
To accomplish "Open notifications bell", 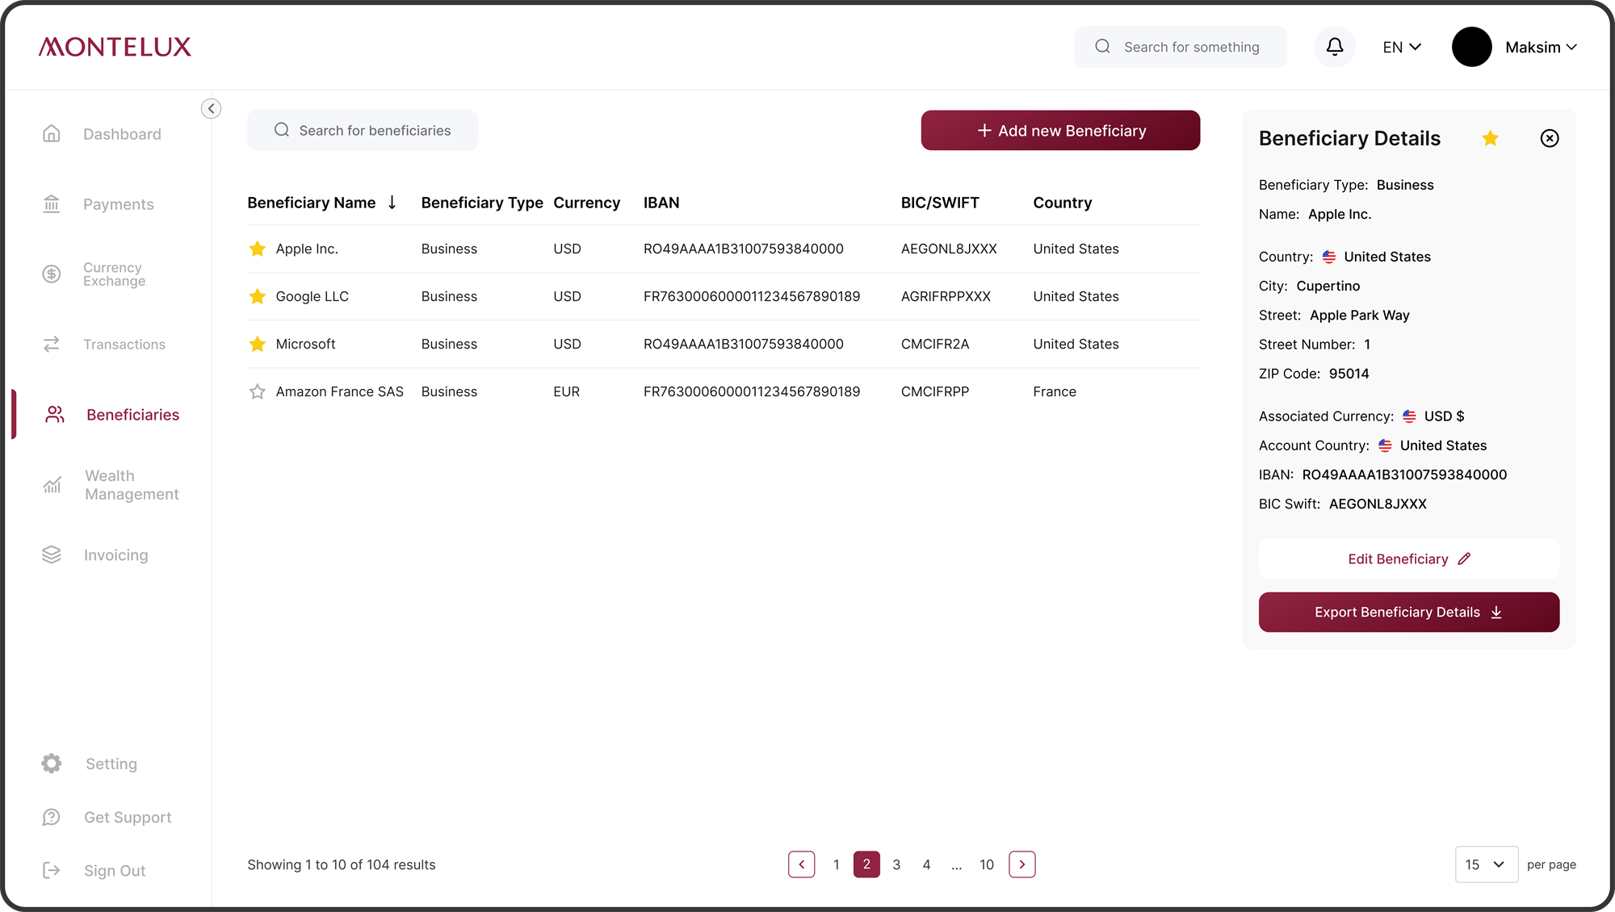I will 1335,47.
